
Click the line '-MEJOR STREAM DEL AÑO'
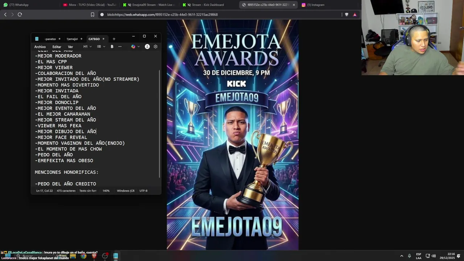click(65, 120)
